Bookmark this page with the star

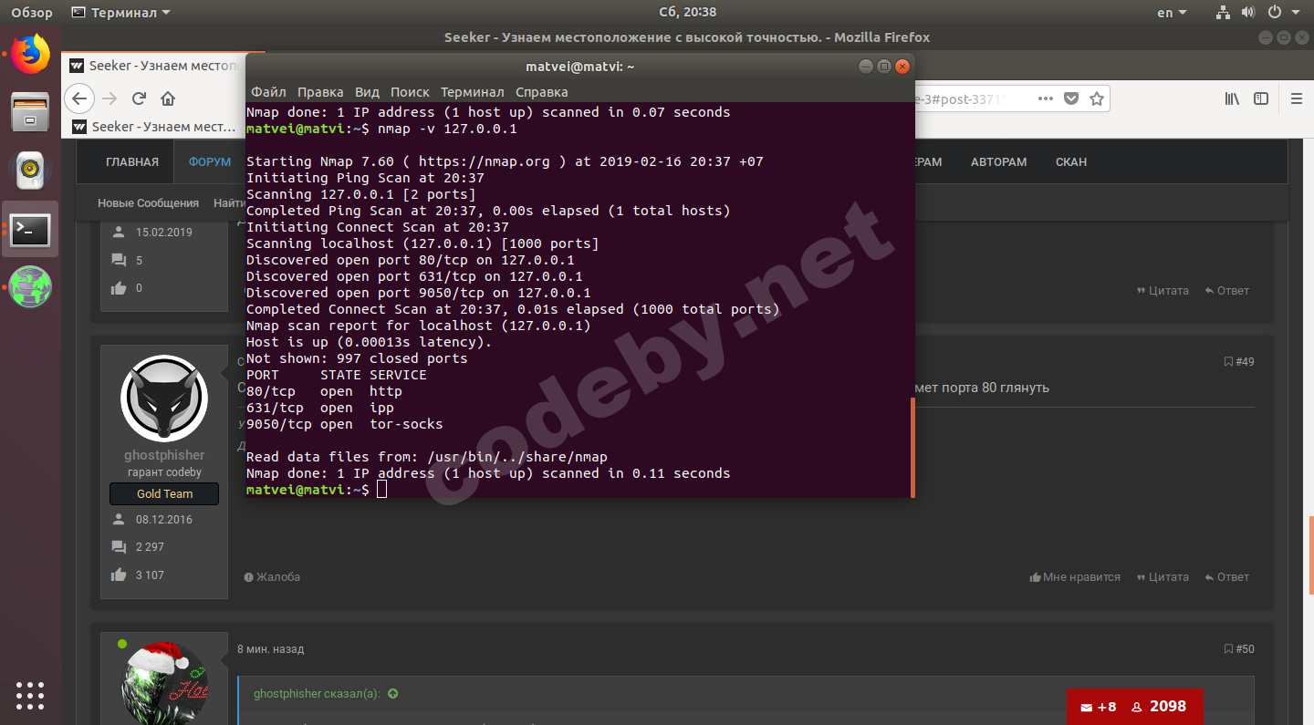1097,98
